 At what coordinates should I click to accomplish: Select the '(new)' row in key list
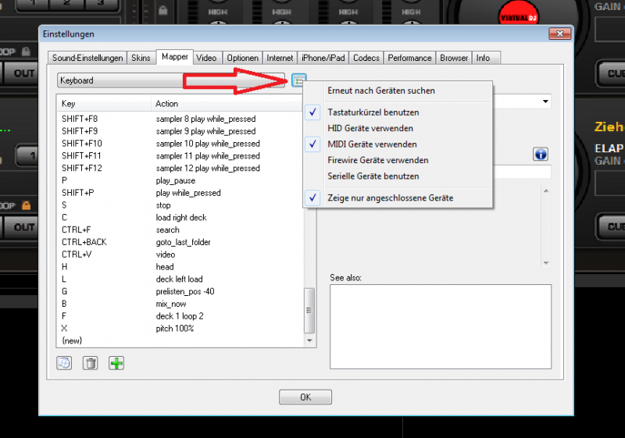[72, 341]
